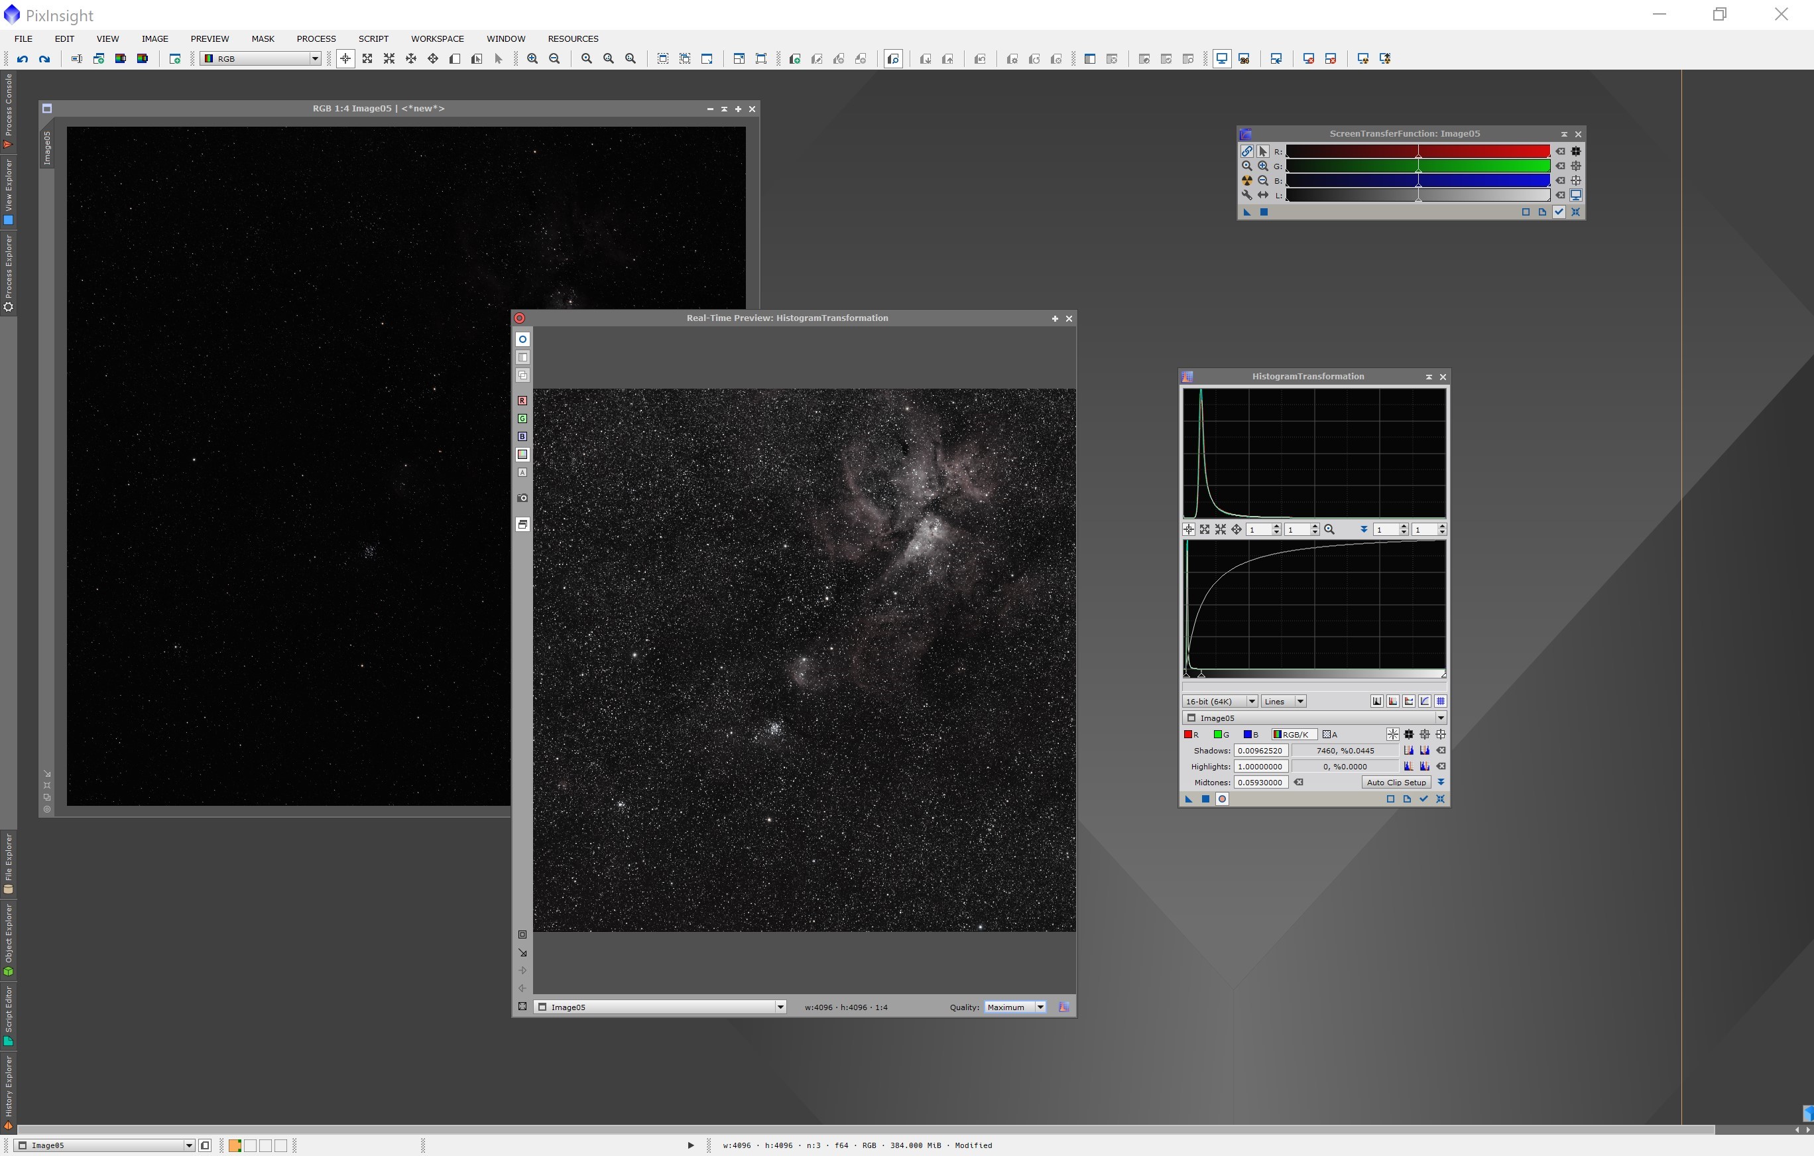Viewport: 1814px width, 1156px height.
Task: Reset the STF R channel
Action: 1560,151
